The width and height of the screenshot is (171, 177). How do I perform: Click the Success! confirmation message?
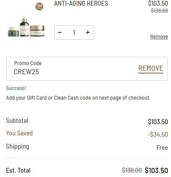[x=16, y=88]
